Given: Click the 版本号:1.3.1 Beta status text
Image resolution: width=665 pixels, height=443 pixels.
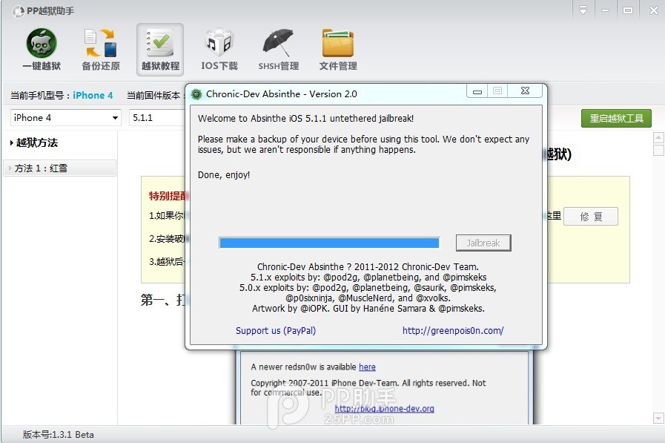Looking at the screenshot, I should click(59, 435).
